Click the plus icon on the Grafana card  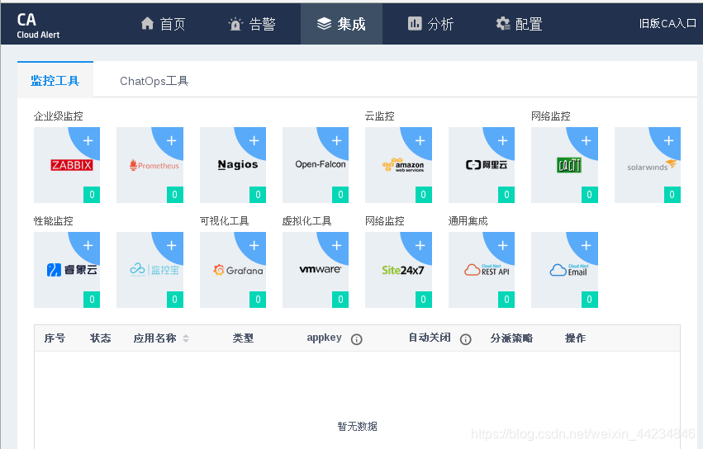pos(254,246)
